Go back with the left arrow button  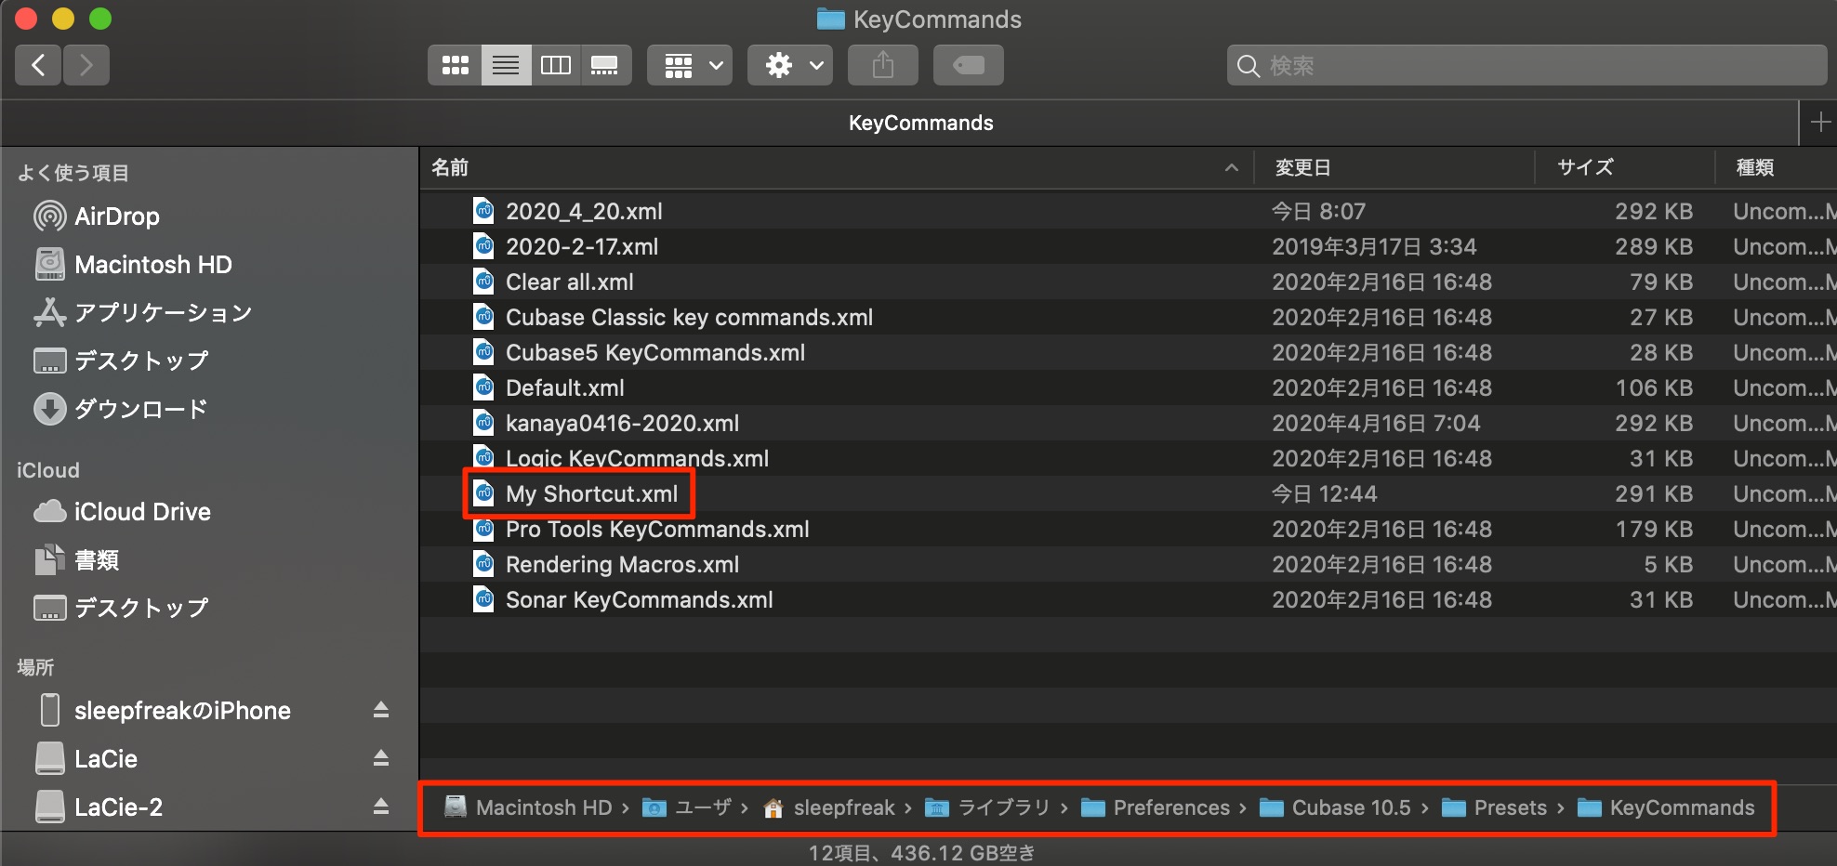[x=38, y=65]
